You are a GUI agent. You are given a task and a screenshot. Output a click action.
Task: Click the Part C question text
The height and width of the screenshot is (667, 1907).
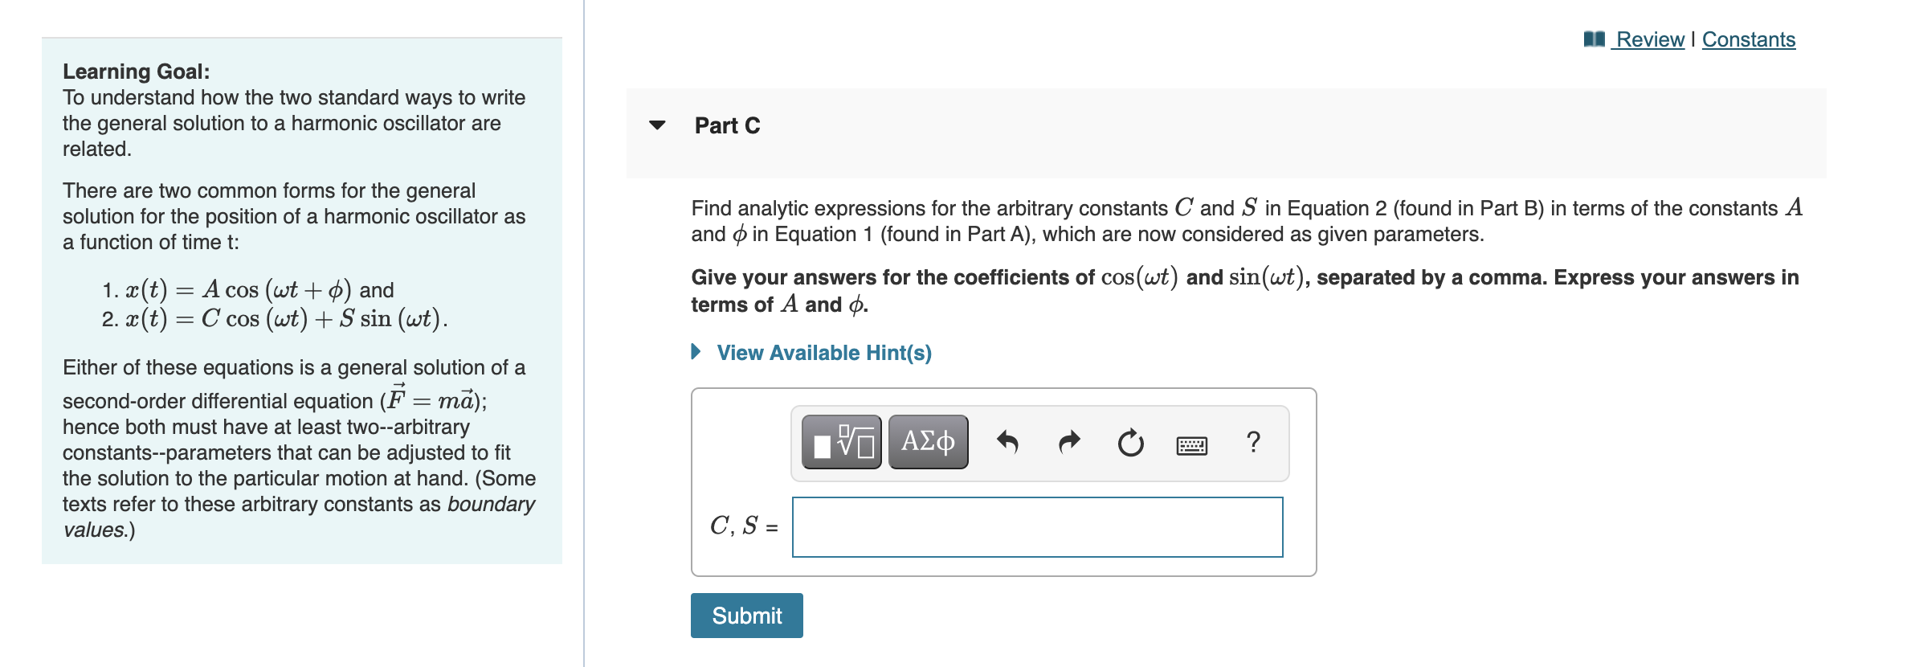(x=1247, y=221)
